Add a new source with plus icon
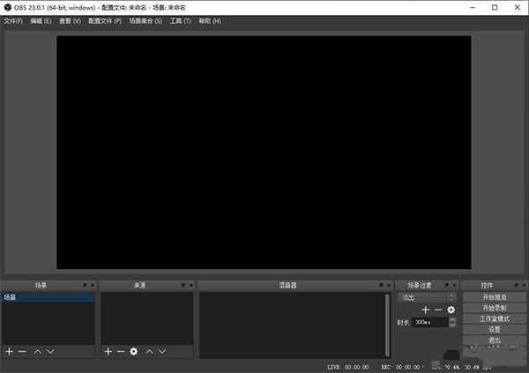This screenshot has height=373, width=529. point(108,351)
